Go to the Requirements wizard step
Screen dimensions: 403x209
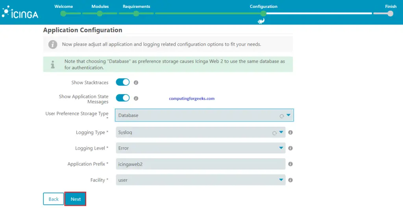pyautogui.click(x=136, y=6)
